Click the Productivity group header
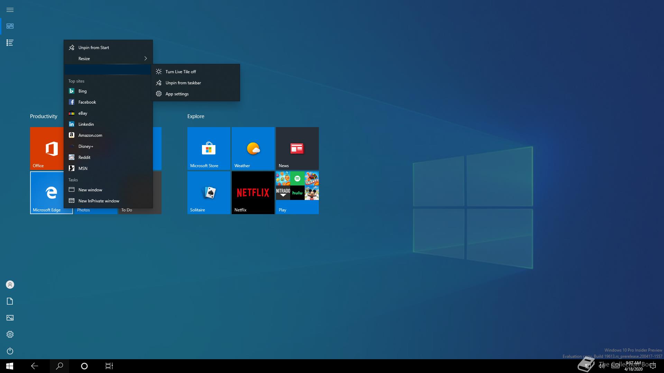The image size is (664, 373). 44,116
